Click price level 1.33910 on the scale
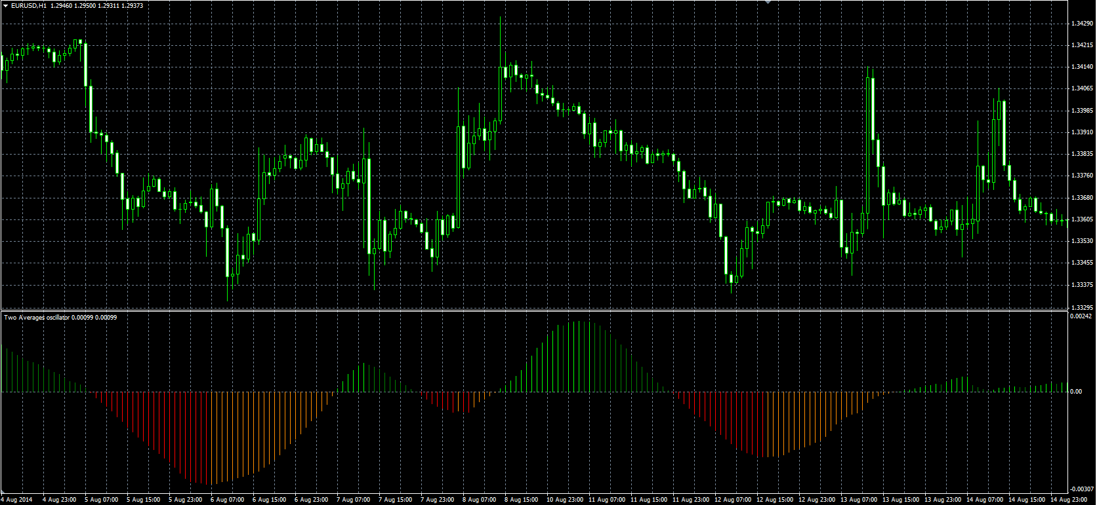This screenshot has width=1097, height=505. [x=1082, y=132]
